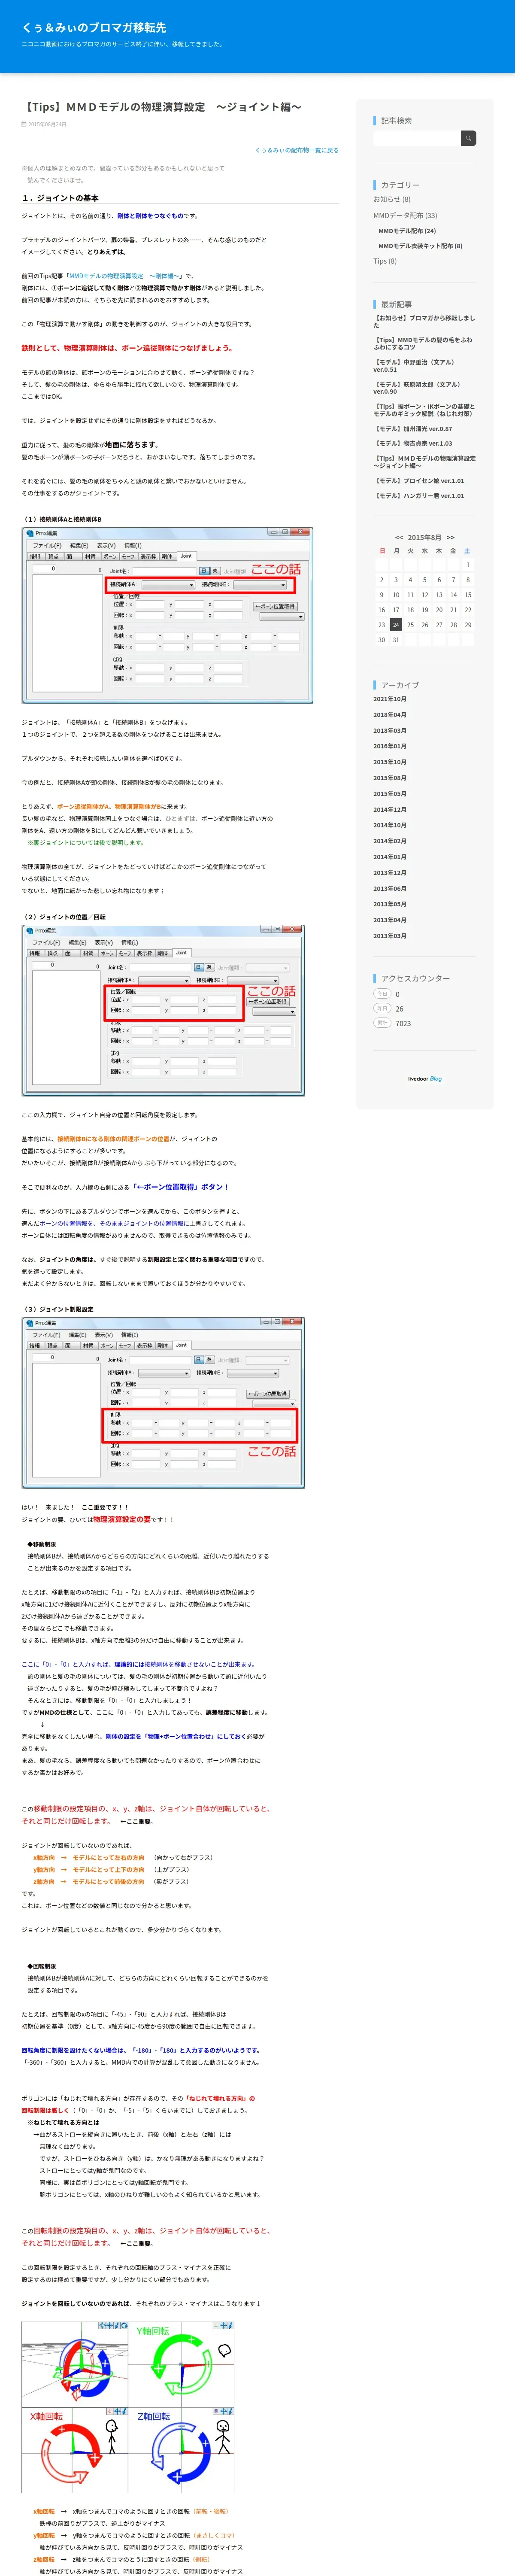Viewport: 515px width, 2576px height.
Task: Open archive 2016年01月
Action: click(x=390, y=746)
